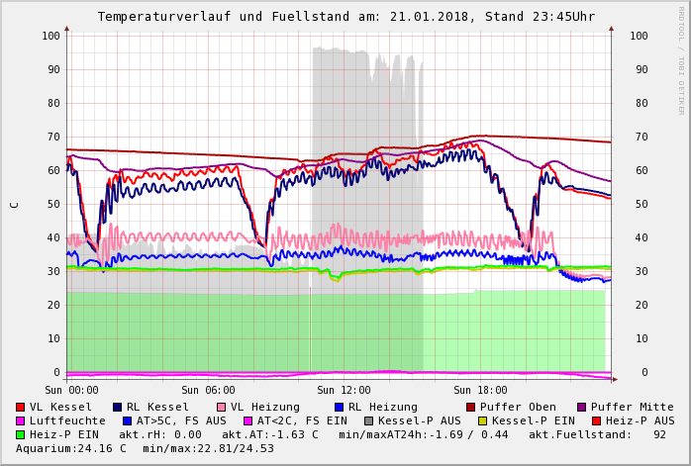691x466 pixels.
Task: Click the dark blue RL Kessel swatch
Action: click(118, 407)
